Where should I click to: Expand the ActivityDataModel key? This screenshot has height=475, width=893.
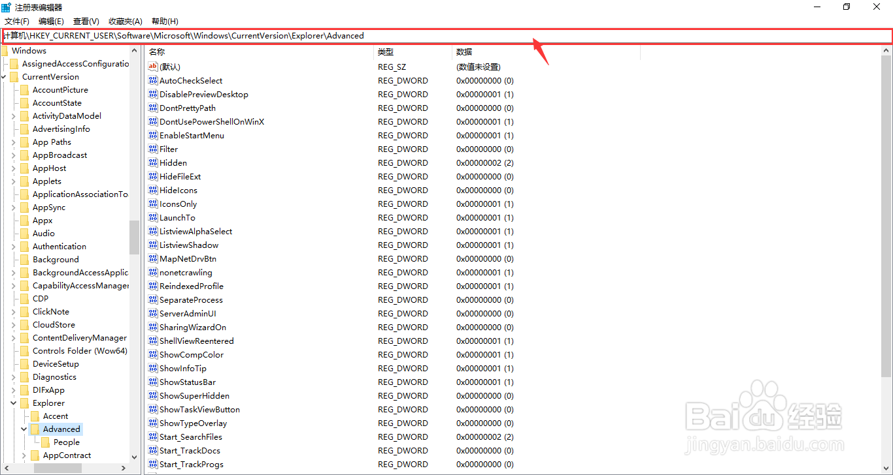pyautogui.click(x=14, y=116)
